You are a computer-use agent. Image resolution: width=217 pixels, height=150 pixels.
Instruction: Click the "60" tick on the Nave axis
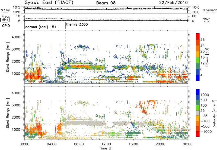[194, 16]
